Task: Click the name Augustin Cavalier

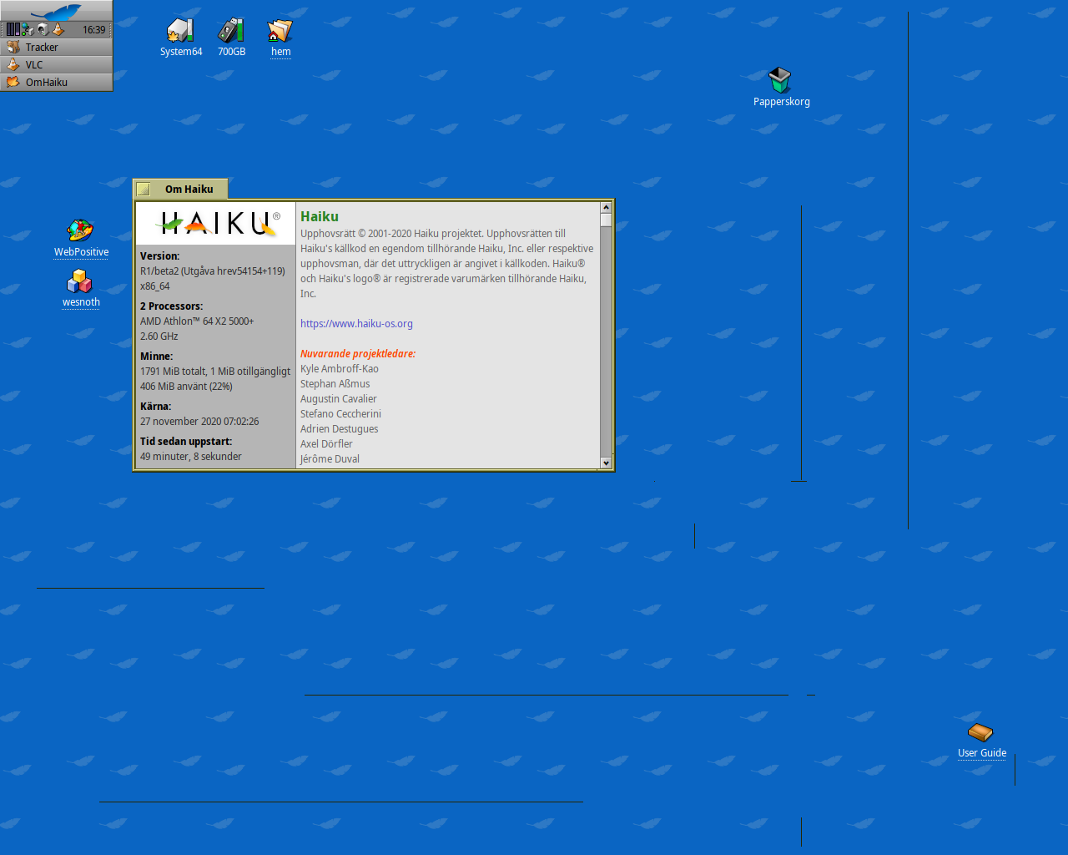Action: (x=339, y=399)
